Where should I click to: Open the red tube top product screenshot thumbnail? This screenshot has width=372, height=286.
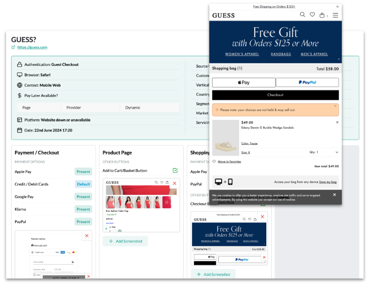[141, 206]
